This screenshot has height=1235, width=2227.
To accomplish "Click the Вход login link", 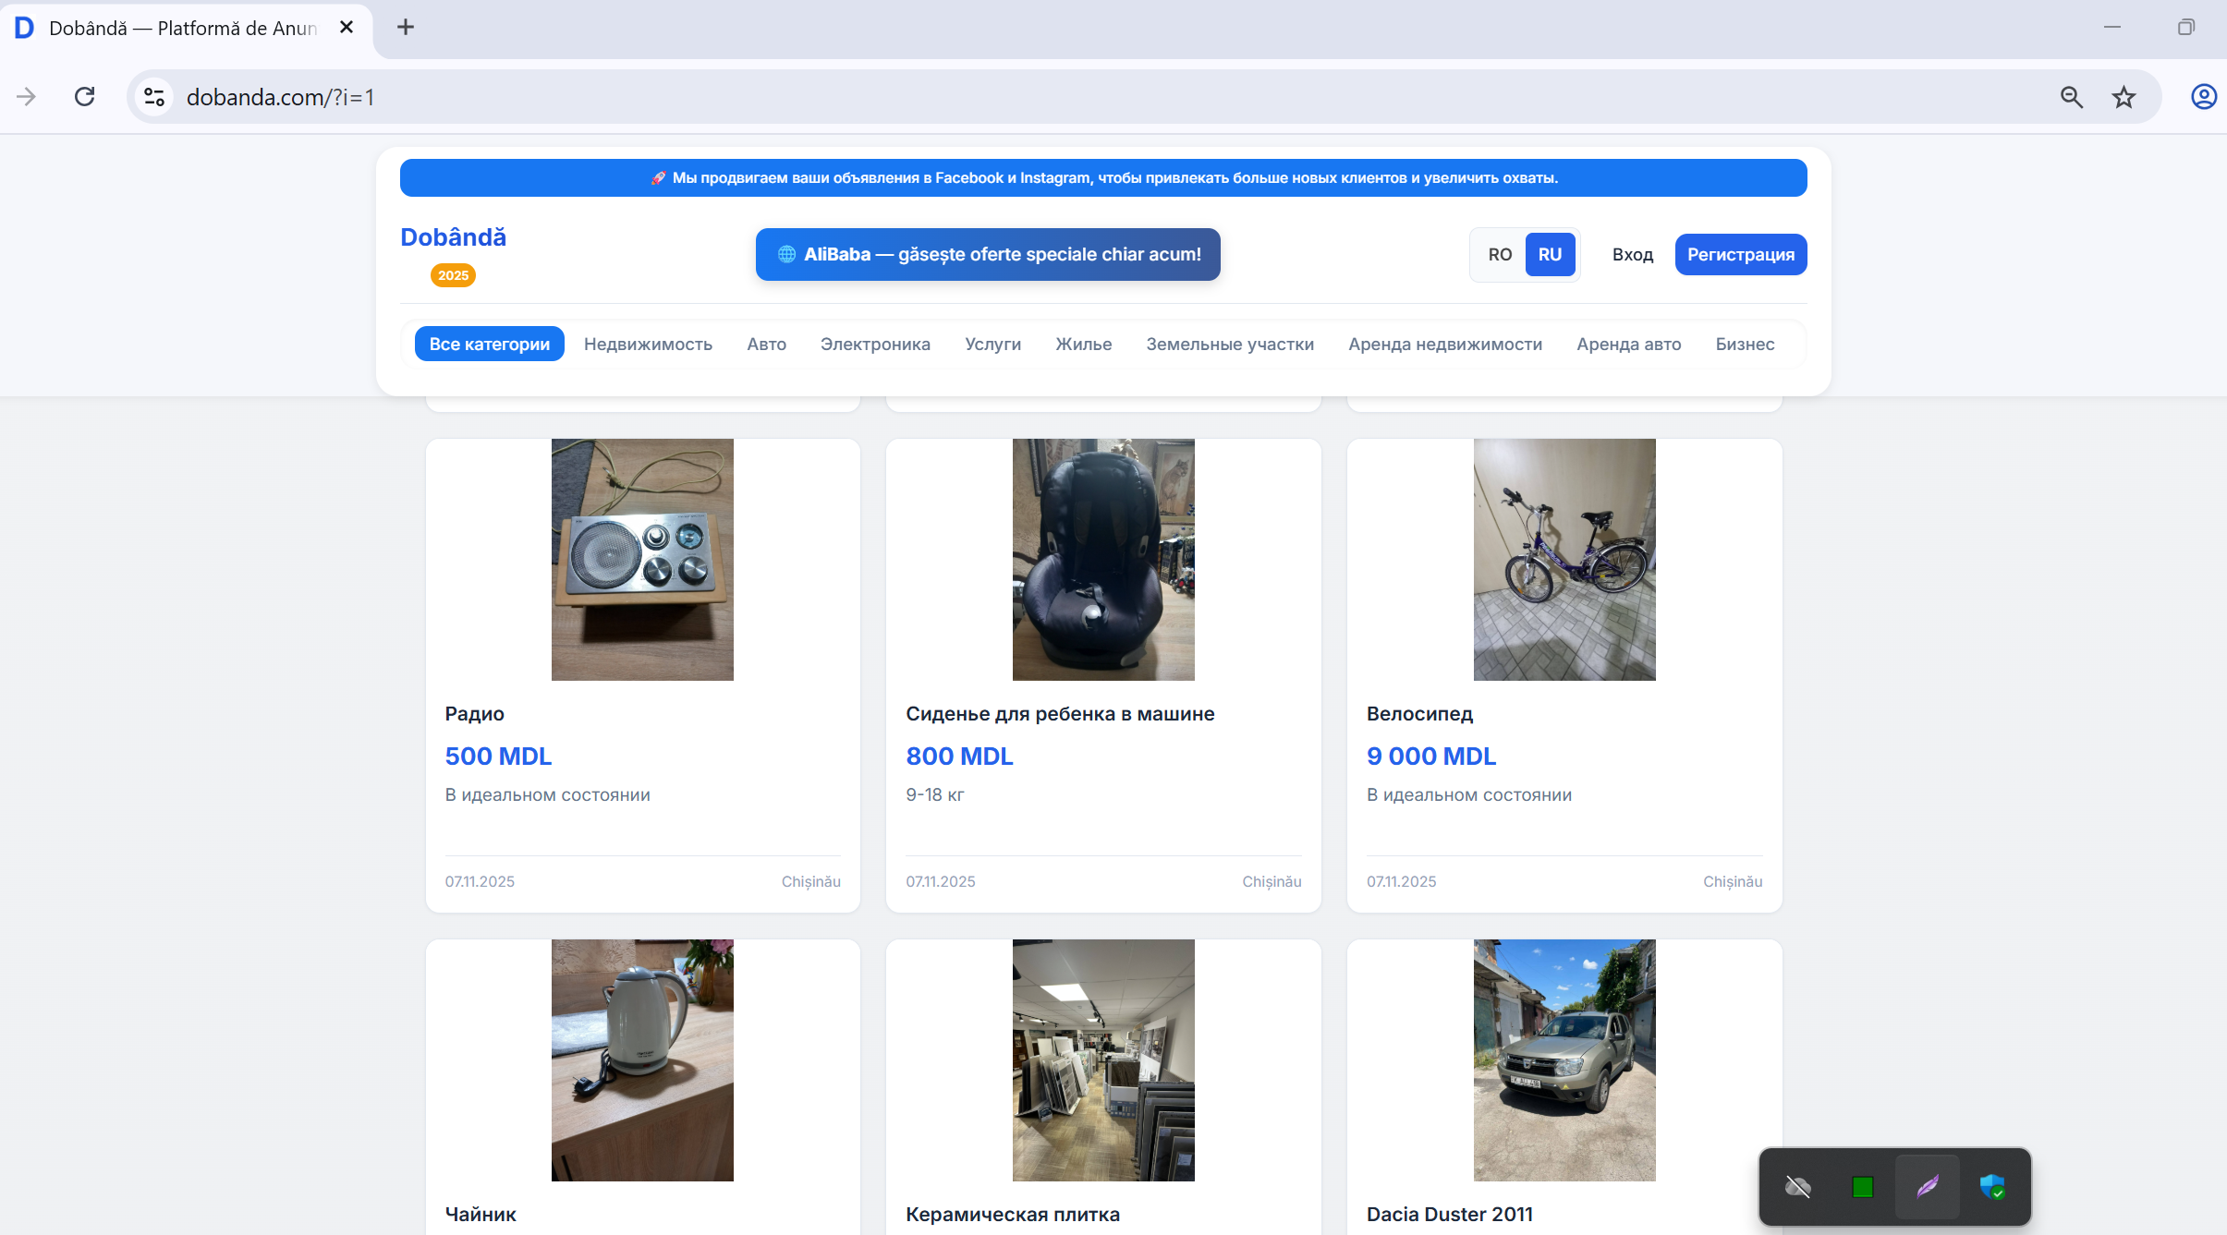I will tap(1632, 255).
